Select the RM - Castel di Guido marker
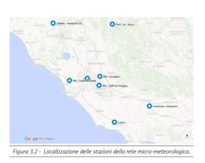Viewport: 205px width, 163px height. tap(69, 80)
